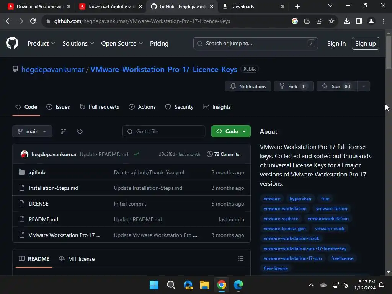
Task: Switch to first Download Youtube video tab
Action: [39, 7]
